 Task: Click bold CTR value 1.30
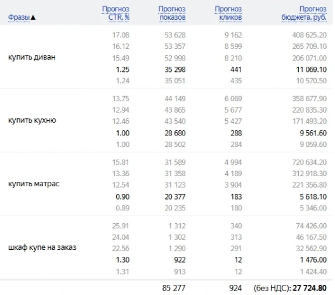[x=122, y=259]
